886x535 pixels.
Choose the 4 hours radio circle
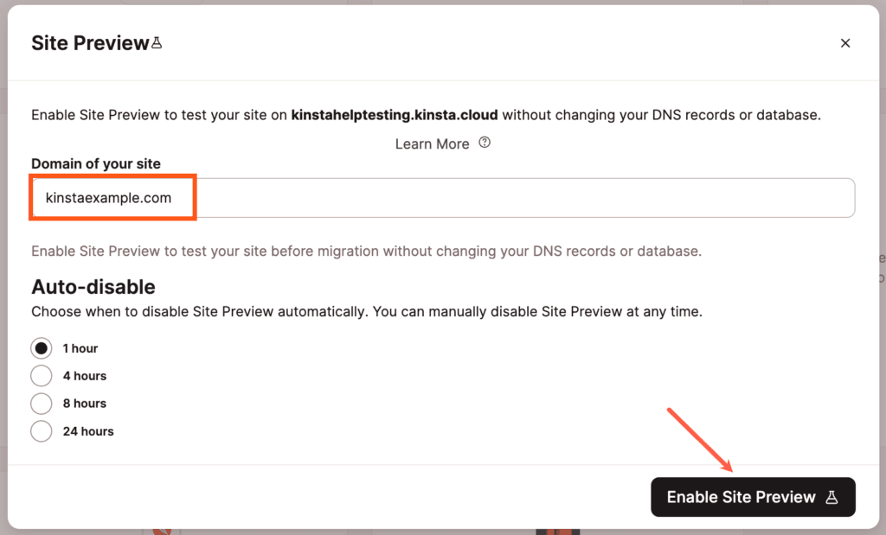pyautogui.click(x=41, y=376)
